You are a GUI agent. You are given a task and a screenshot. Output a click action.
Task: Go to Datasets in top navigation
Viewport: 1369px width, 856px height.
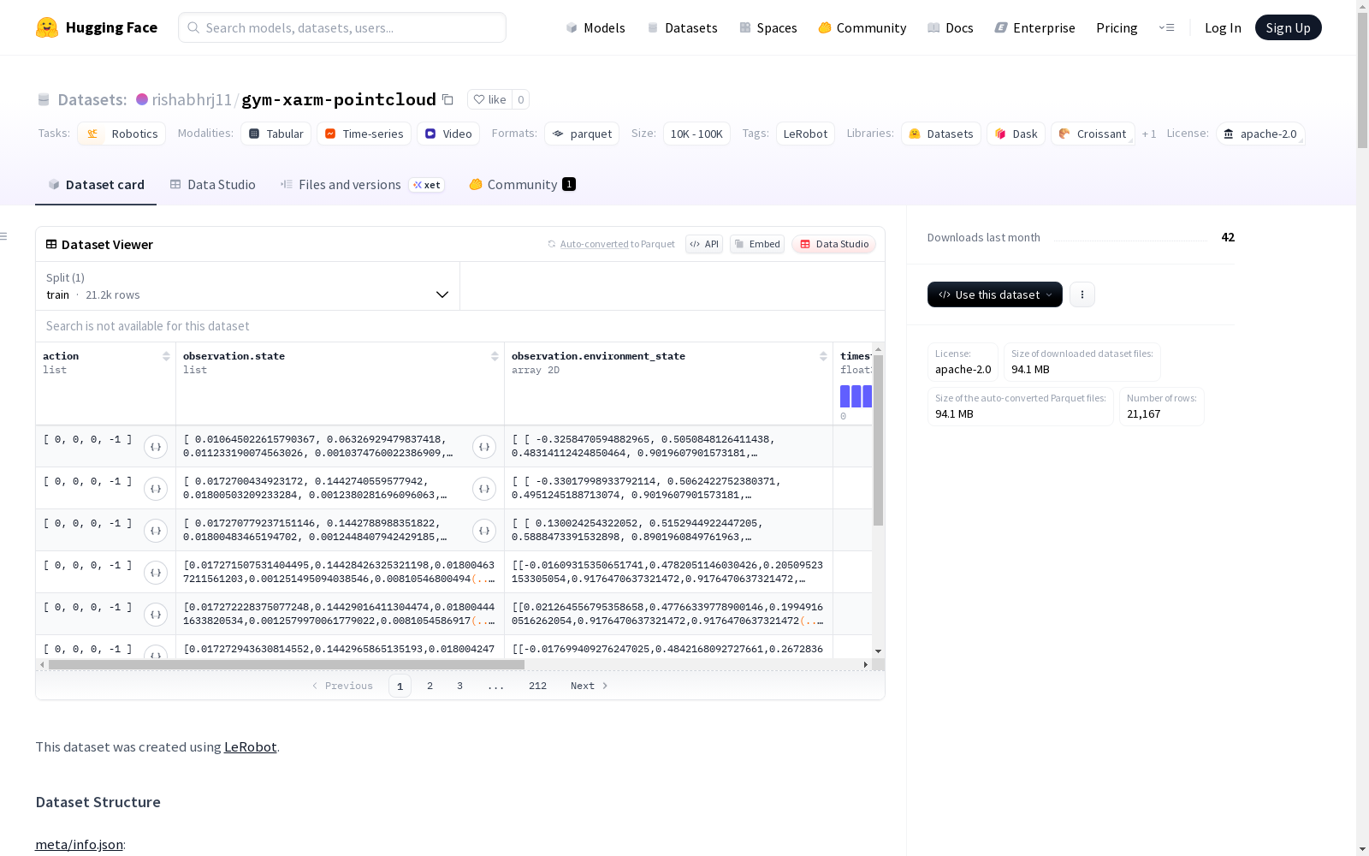coord(682,27)
